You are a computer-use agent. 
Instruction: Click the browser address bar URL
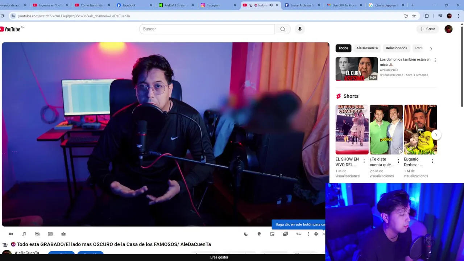pyautogui.click(x=74, y=16)
